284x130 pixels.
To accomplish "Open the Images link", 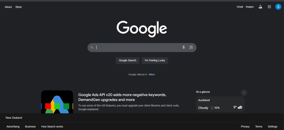I will 250,7.
